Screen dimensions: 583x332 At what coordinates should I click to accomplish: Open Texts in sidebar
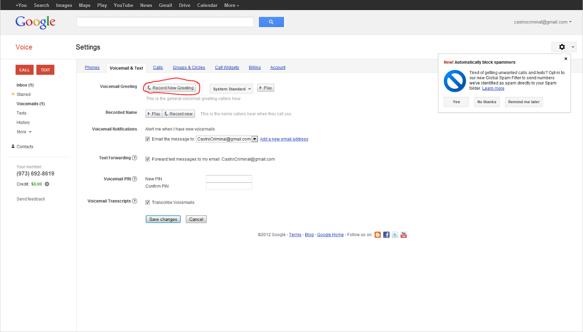(21, 113)
